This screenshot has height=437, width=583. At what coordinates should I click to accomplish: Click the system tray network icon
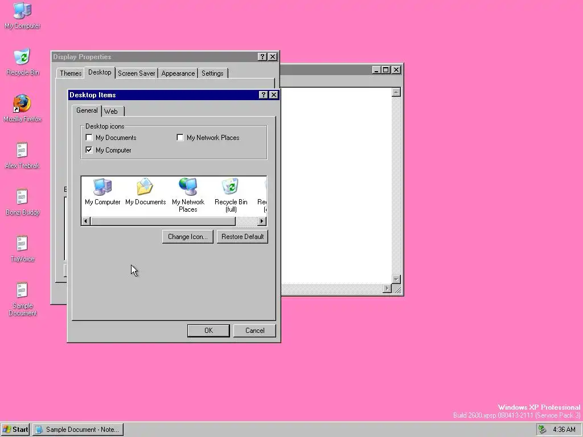[543, 430]
